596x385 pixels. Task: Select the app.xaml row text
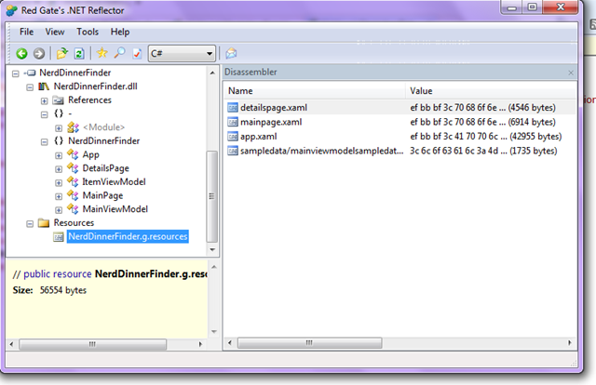pos(259,137)
